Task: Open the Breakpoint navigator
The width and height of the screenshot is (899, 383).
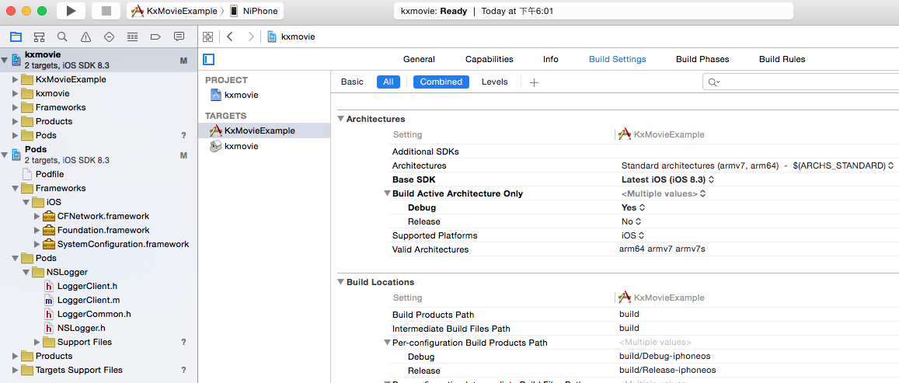Action: (155, 37)
